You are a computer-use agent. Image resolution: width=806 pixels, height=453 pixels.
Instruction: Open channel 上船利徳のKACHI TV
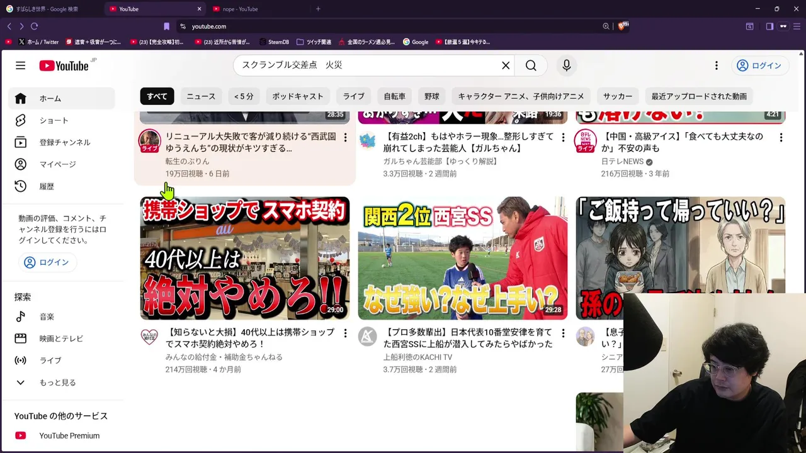click(417, 357)
